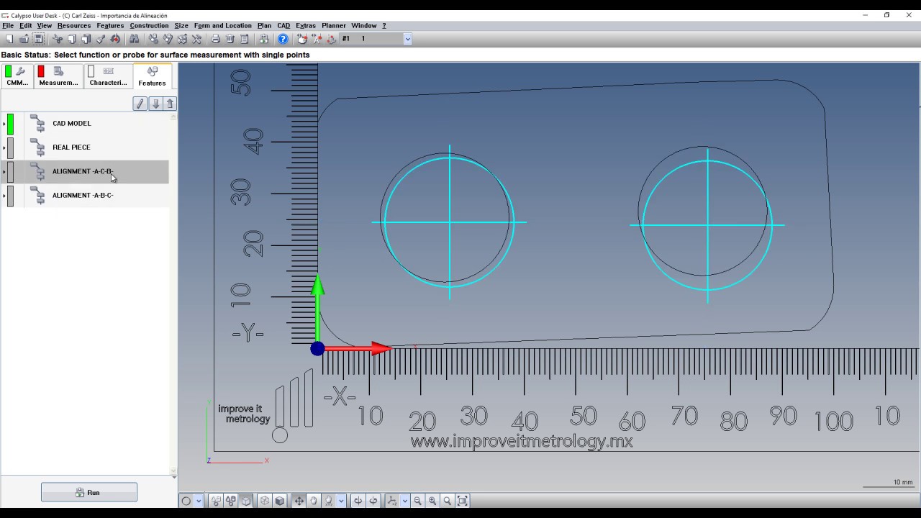Image resolution: width=921 pixels, height=518 pixels.
Task: Click the zoom out magnifier icon
Action: coord(418,501)
